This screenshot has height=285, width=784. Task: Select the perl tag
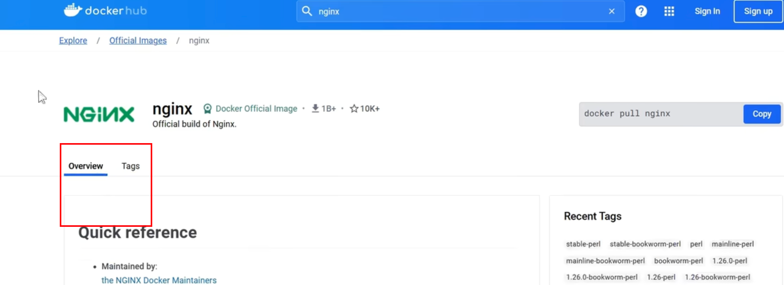[x=696, y=244]
